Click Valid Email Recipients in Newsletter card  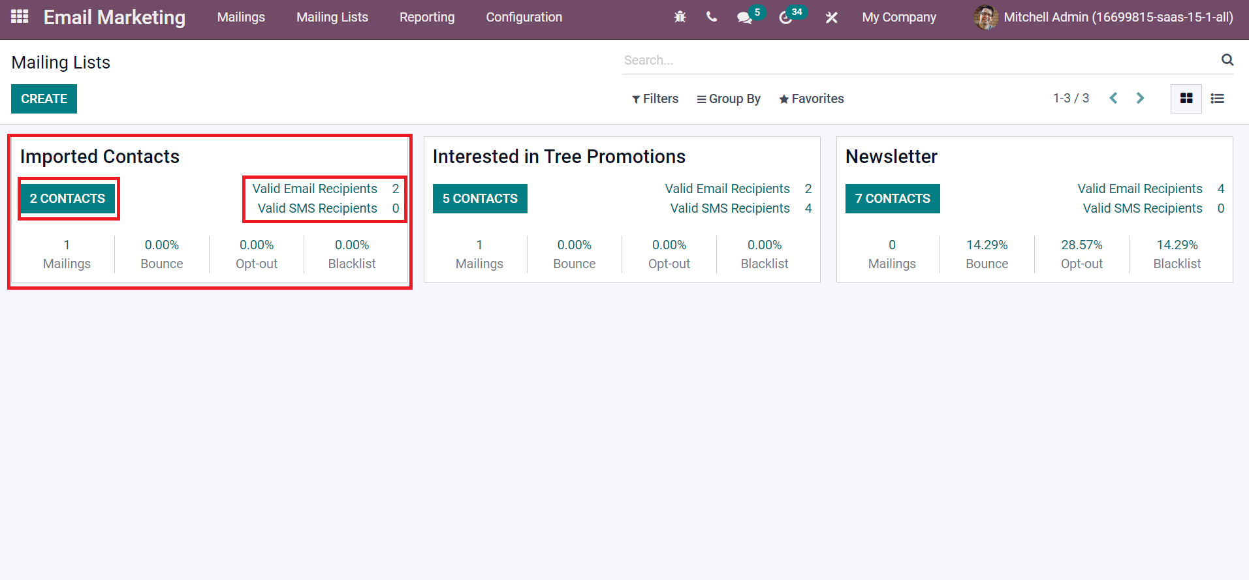(1140, 189)
